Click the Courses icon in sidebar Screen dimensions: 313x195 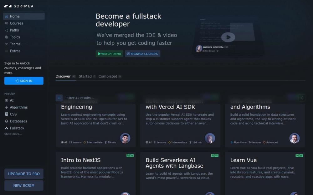[7, 23]
